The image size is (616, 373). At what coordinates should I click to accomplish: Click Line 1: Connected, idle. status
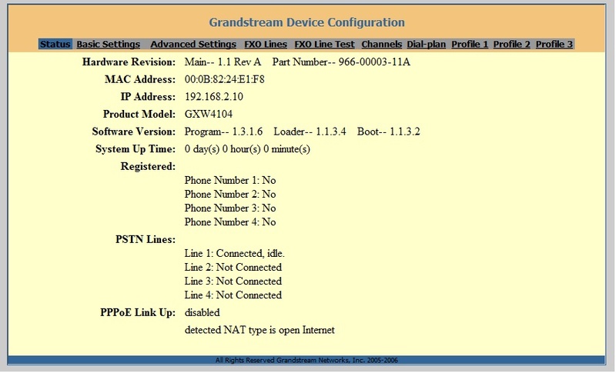[x=234, y=253]
